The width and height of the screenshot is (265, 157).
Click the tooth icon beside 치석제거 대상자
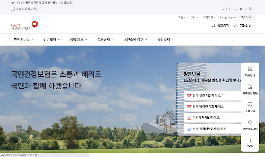(x=189, y=118)
